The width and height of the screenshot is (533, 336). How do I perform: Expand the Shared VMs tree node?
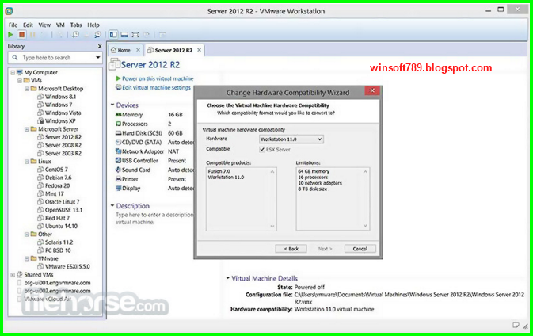coord(13,275)
